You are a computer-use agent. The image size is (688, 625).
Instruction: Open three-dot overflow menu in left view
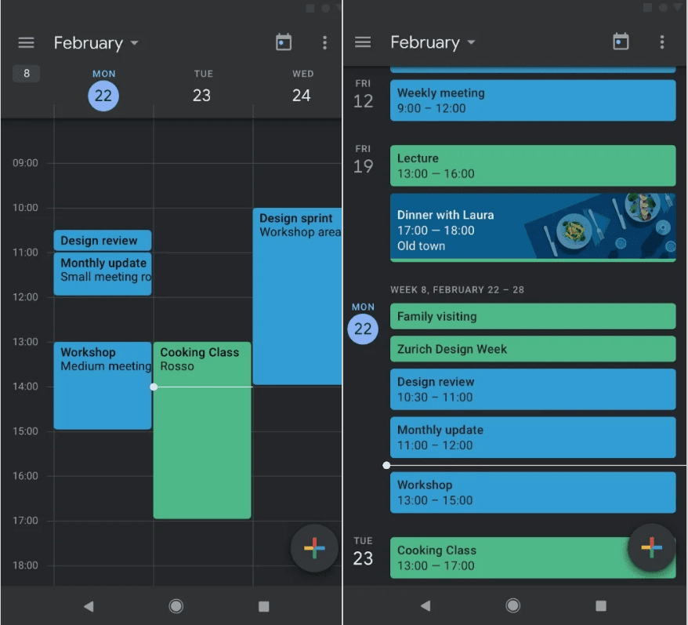pos(325,42)
